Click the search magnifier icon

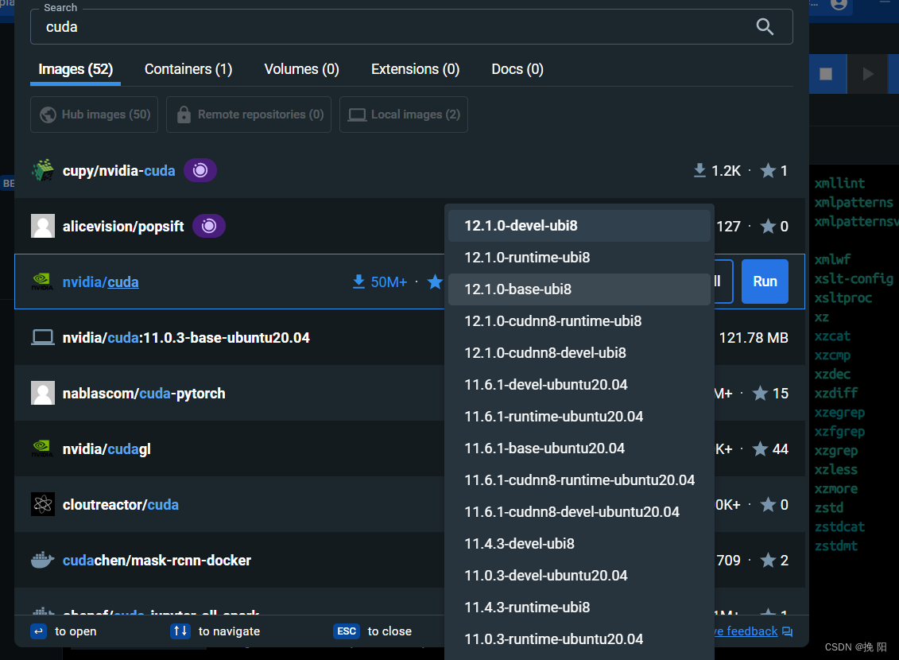coord(765,26)
